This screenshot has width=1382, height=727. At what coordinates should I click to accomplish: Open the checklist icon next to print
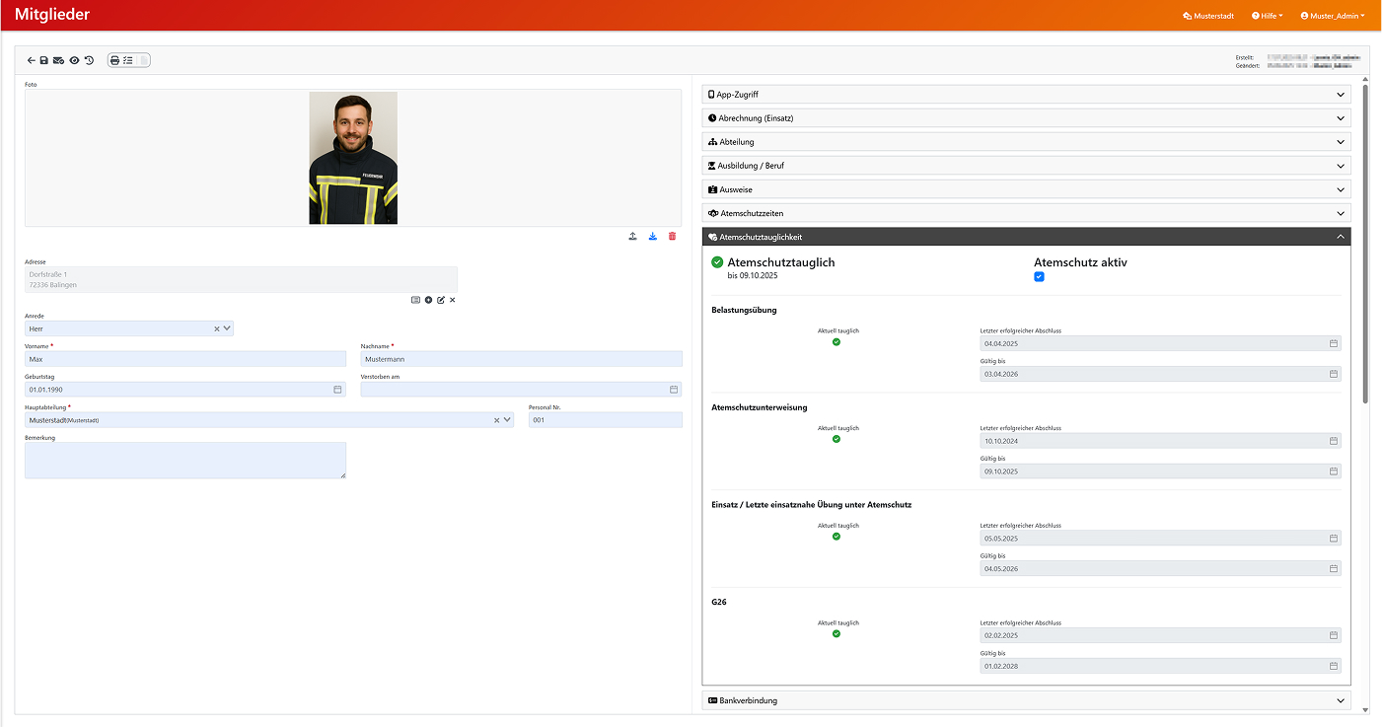point(128,60)
